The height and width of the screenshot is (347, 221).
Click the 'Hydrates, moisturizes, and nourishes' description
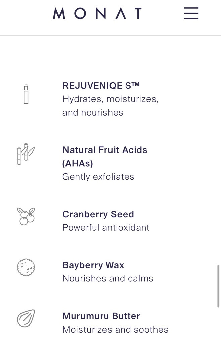tap(110, 106)
